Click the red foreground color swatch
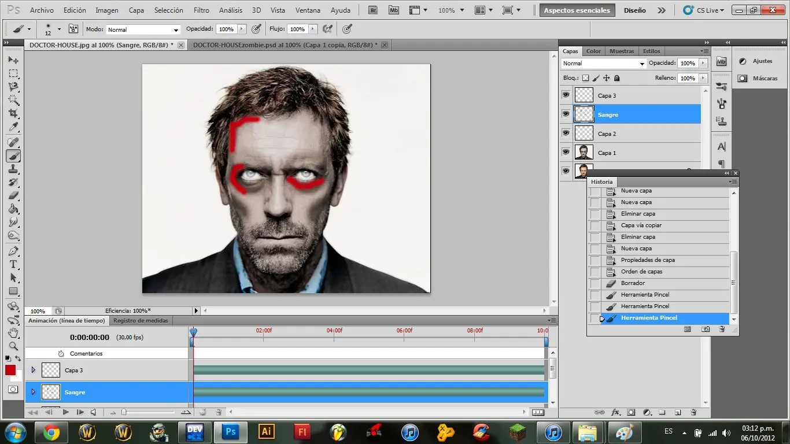Viewport: 790px width, 444px height. coord(10,370)
